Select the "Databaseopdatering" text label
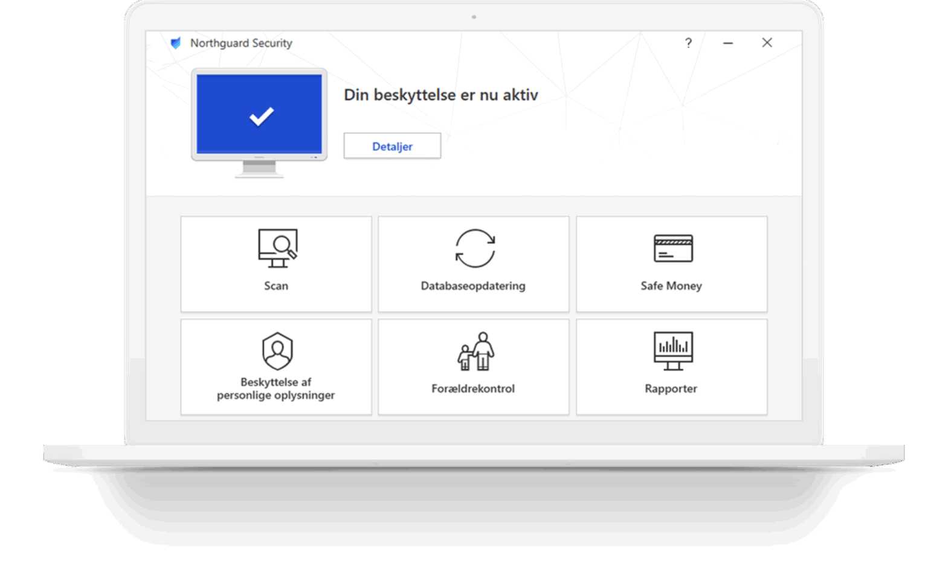This screenshot has width=928, height=578. tap(473, 286)
